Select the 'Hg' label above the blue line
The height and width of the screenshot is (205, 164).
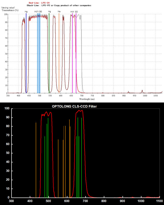tap(26, 12)
